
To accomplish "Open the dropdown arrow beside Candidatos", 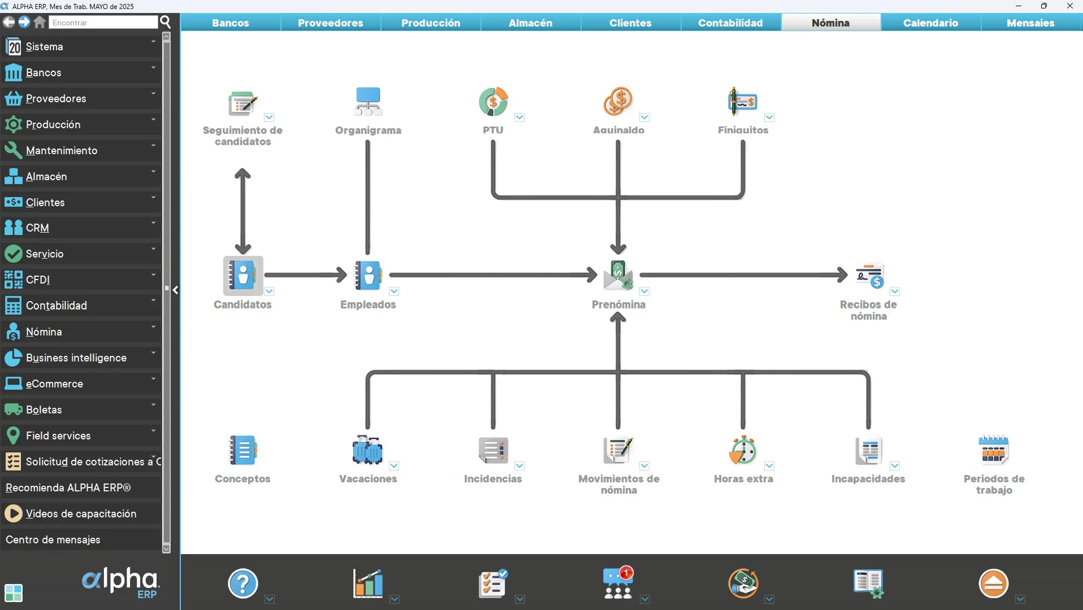I will pos(270,291).
